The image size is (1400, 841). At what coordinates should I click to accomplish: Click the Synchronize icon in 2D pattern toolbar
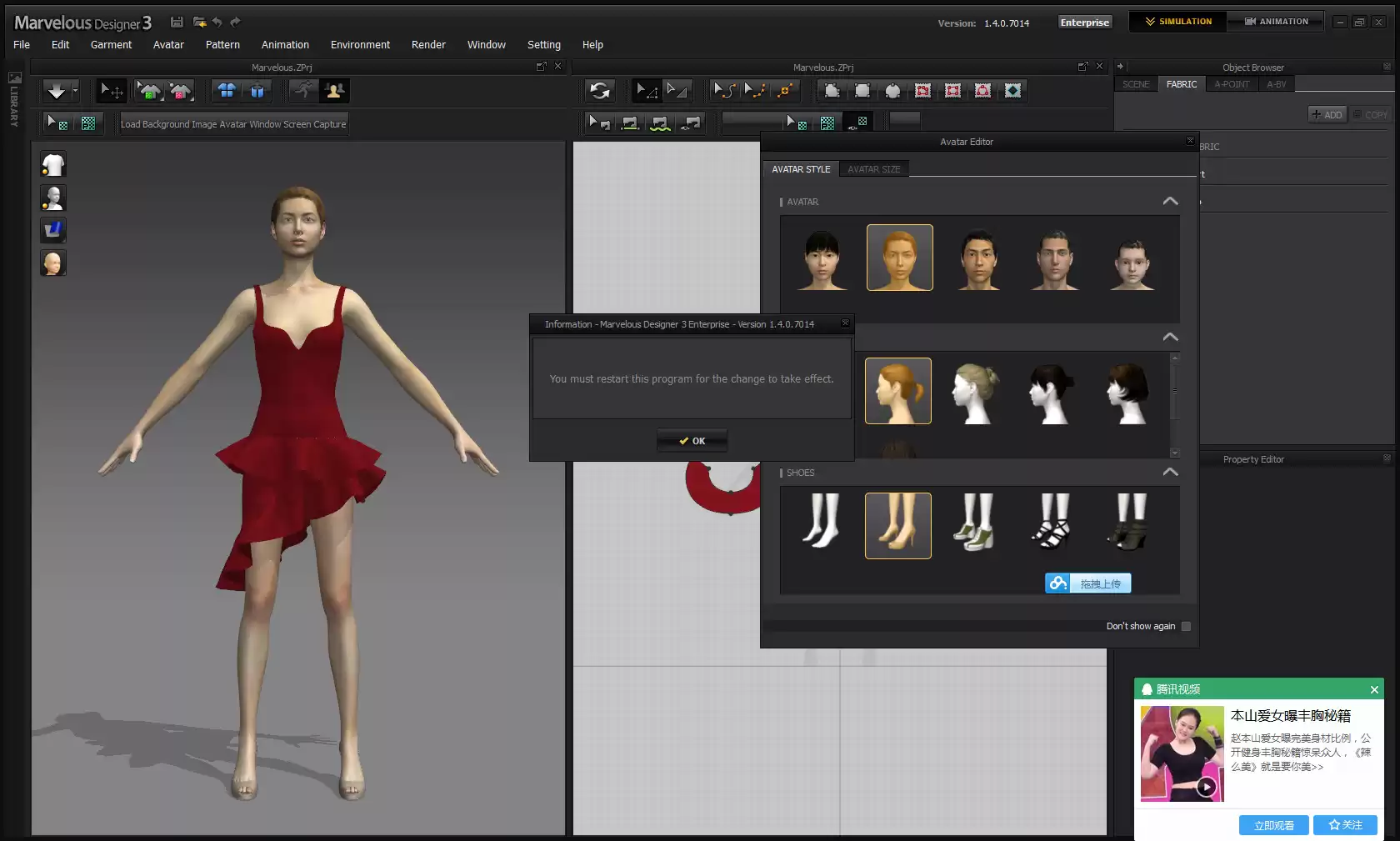[x=599, y=91]
